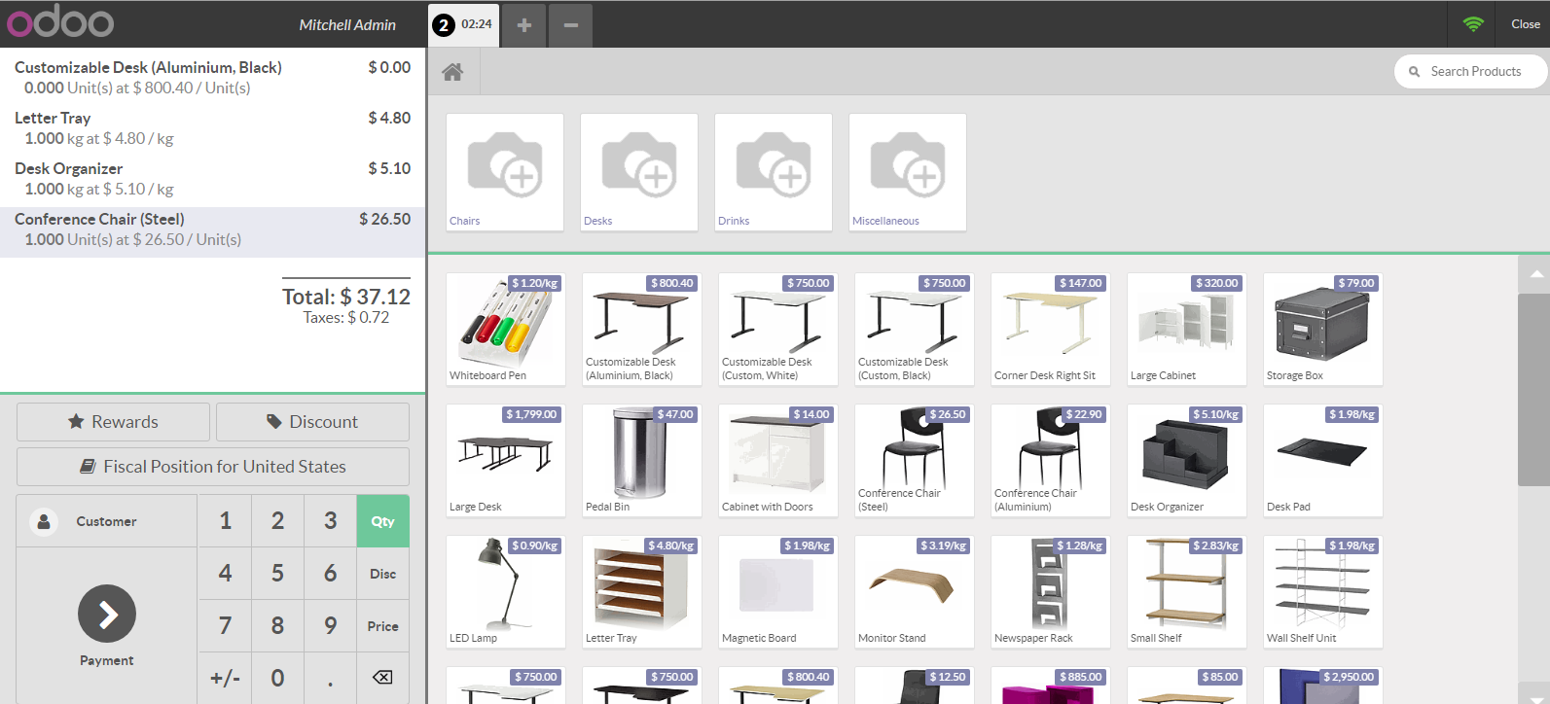Add Corner Desk Right Sit product
Viewport: 1550px width, 704px height.
[x=1050, y=329]
